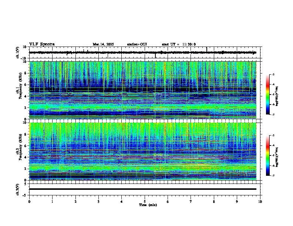Select the ch.1 "Frequency (kHz)" axis label
Viewport: 293px width, 226px height.
click(20, 86)
